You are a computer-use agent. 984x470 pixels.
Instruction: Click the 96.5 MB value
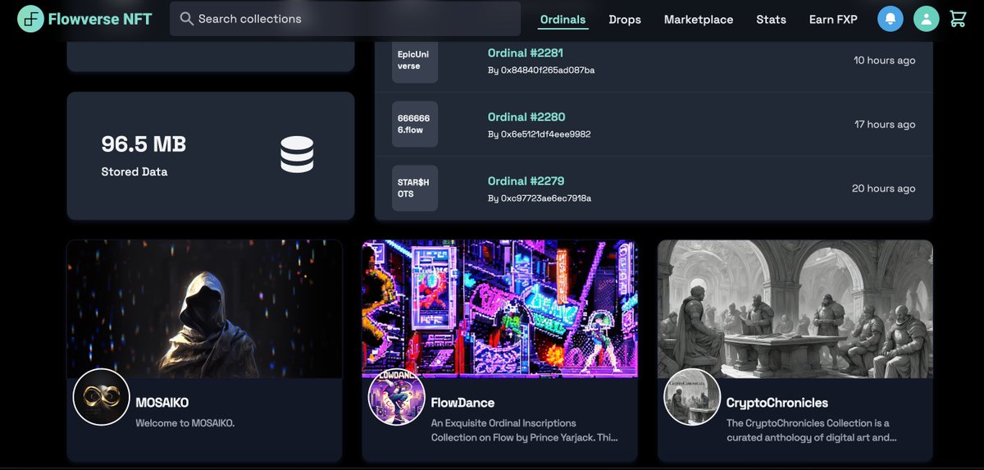point(143,144)
